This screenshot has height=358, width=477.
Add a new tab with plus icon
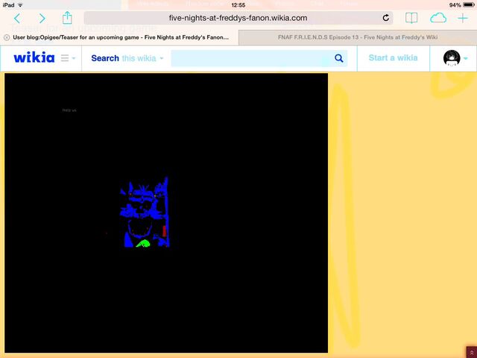coord(463,18)
